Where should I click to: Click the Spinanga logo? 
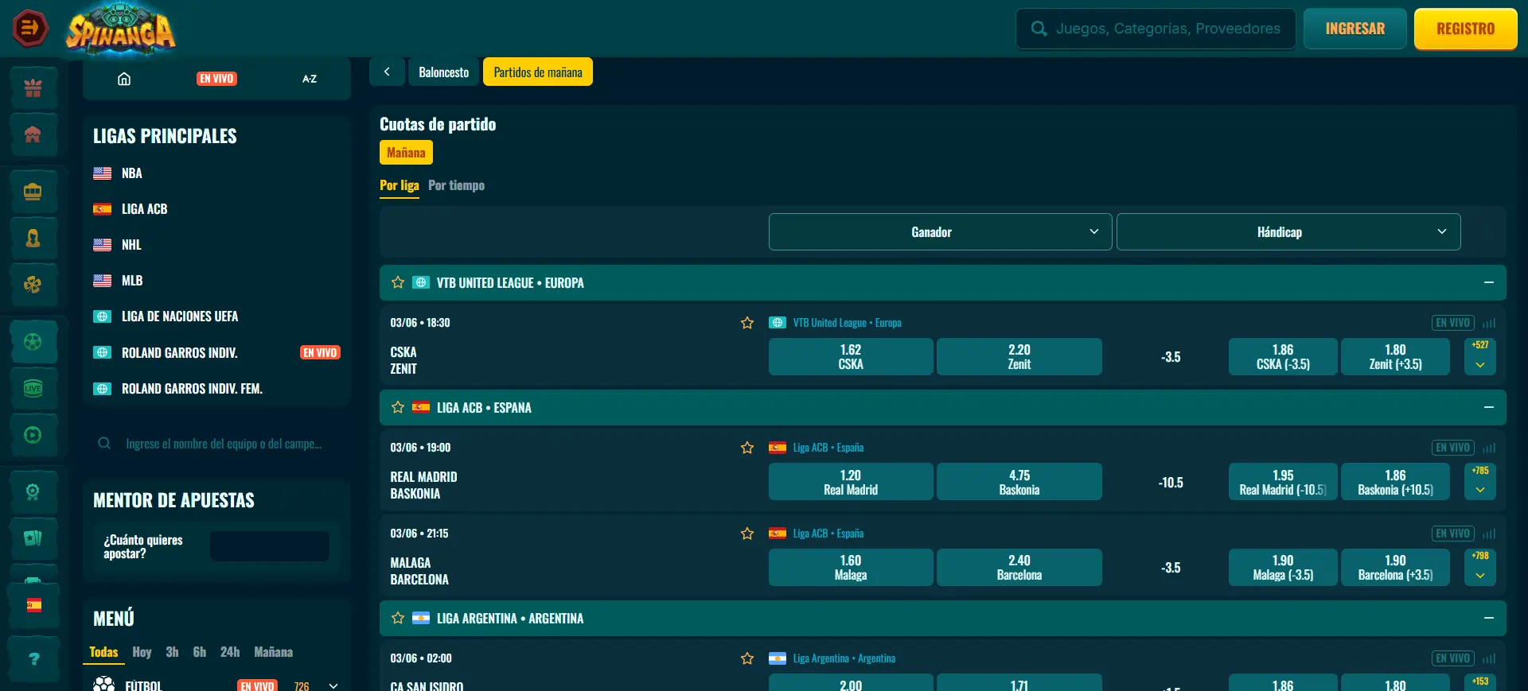point(120,30)
